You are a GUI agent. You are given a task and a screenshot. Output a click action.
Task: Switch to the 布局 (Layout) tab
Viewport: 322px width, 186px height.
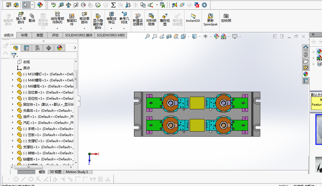click(x=24, y=35)
